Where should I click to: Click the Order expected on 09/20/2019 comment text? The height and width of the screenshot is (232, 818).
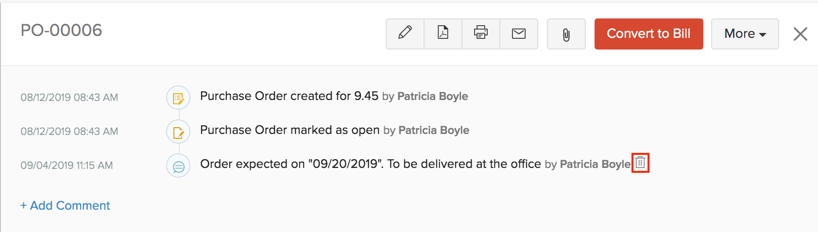pyautogui.click(x=370, y=164)
